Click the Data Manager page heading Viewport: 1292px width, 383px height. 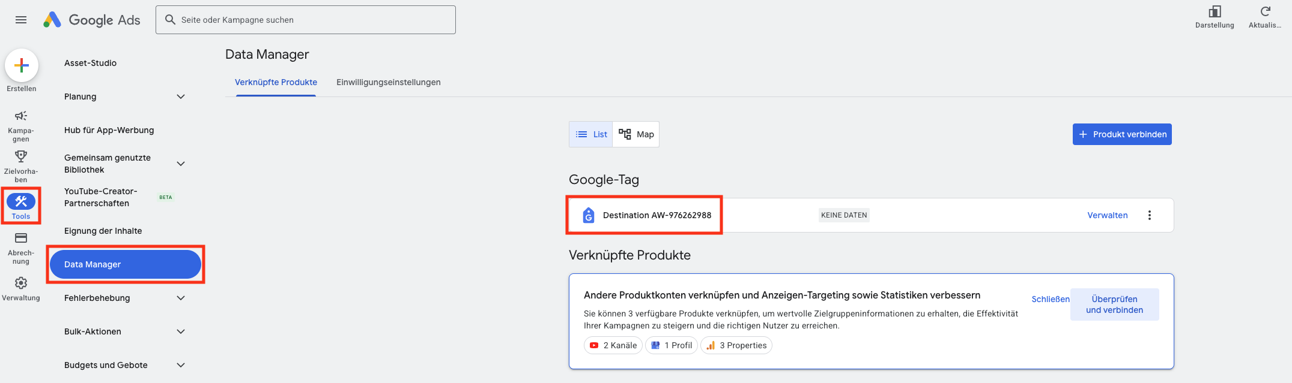coord(267,55)
